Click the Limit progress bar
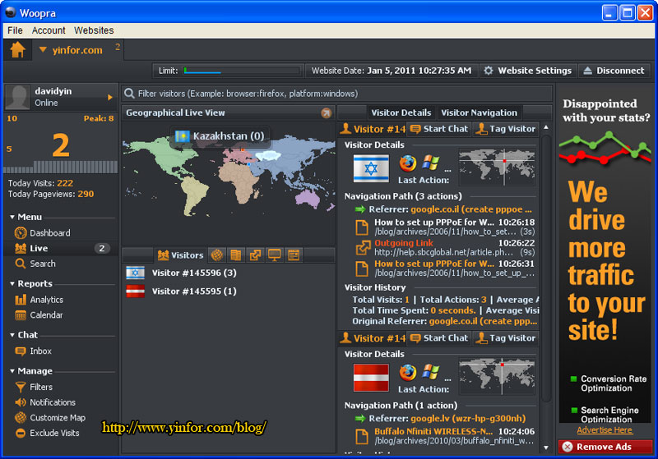Screen dimensions: 658x459 tap(242, 71)
